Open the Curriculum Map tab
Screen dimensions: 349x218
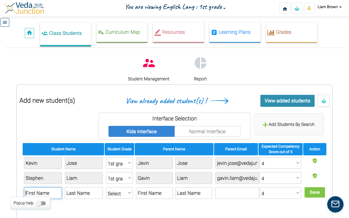[122, 32]
